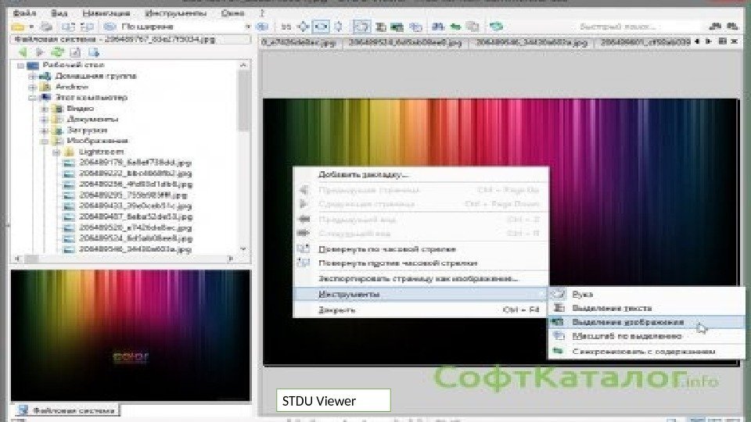Click the teal round icon ending the toolbar
This screenshot has width=751, height=422.
(x=496, y=27)
